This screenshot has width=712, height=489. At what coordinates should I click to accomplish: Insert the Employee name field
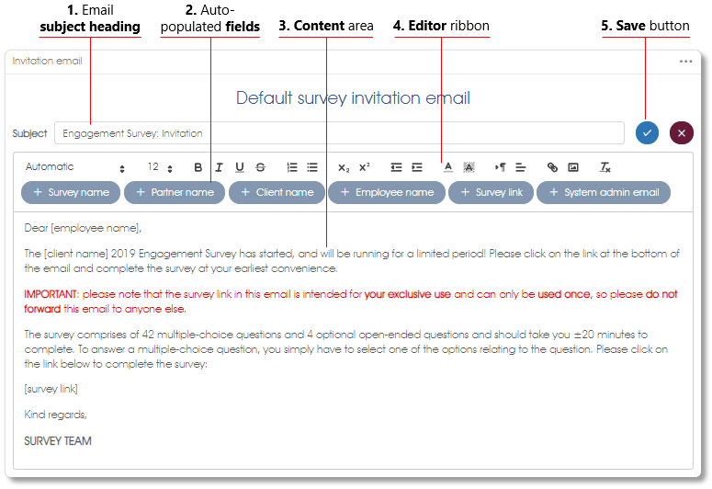[387, 193]
